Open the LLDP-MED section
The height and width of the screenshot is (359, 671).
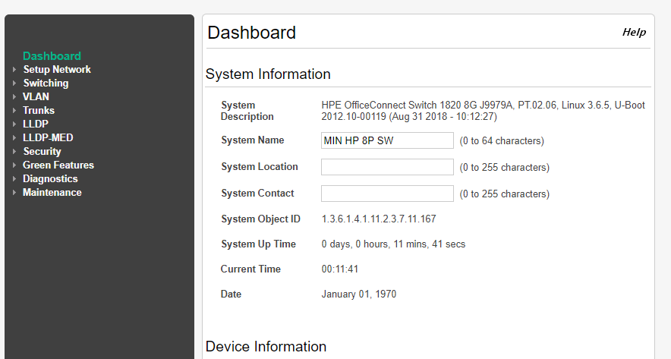pyautogui.click(x=48, y=138)
